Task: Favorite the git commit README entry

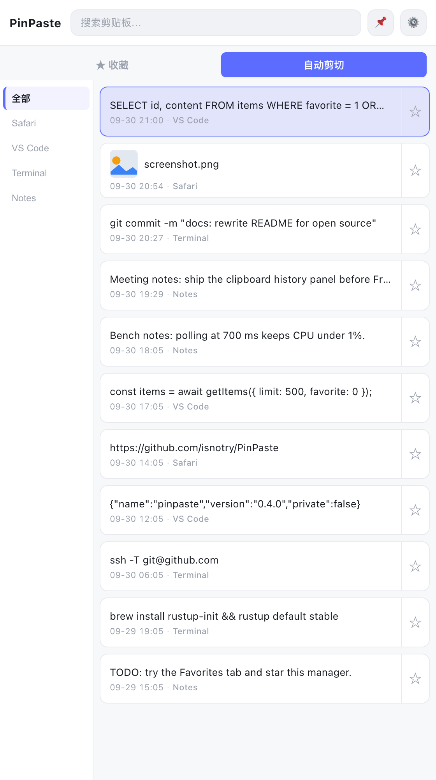Action: click(x=415, y=229)
